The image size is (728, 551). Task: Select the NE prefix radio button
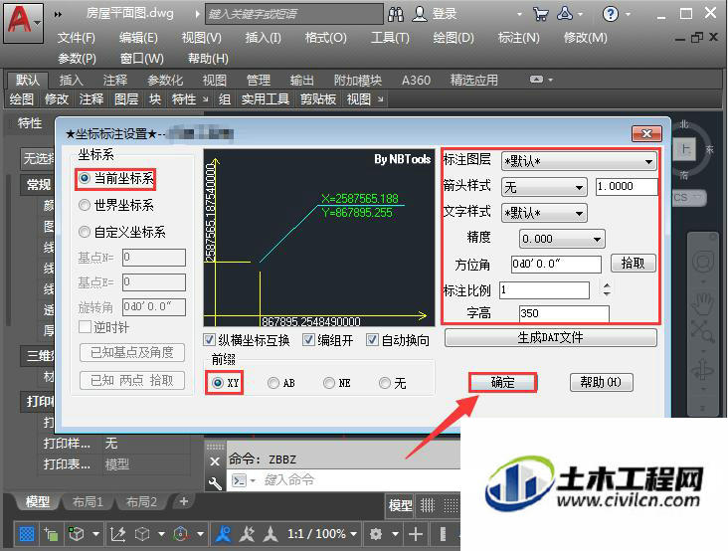pos(329,383)
